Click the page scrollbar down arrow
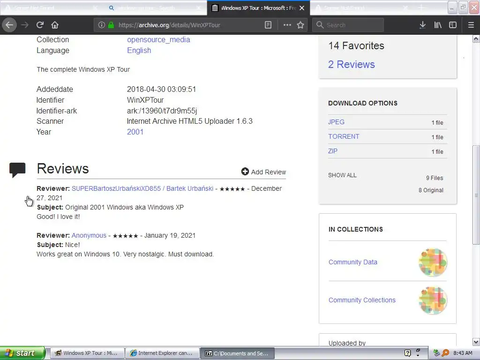Screen dimensions: 480x360 (x=476, y=342)
